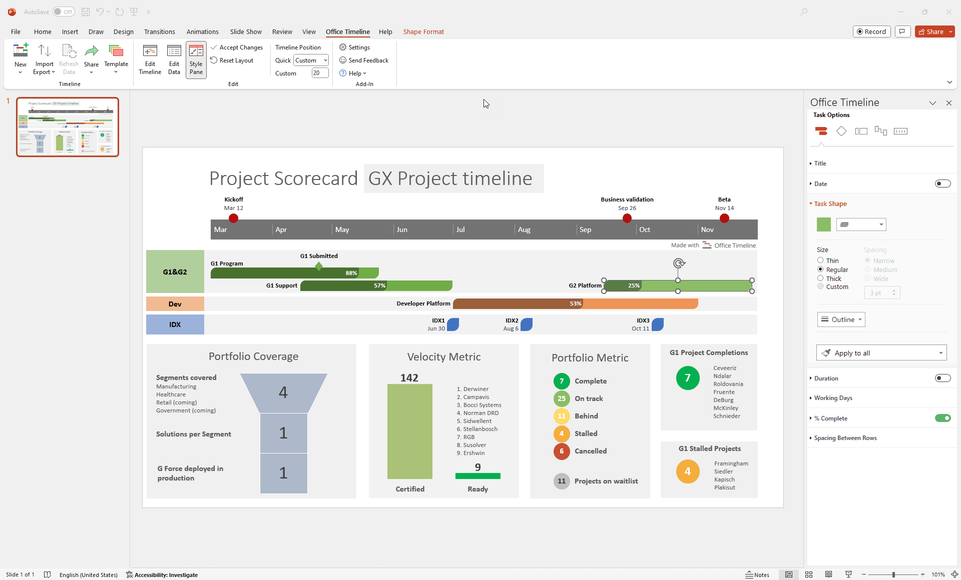The image size is (961, 580).
Task: Click the Custom position value field
Action: coord(320,73)
